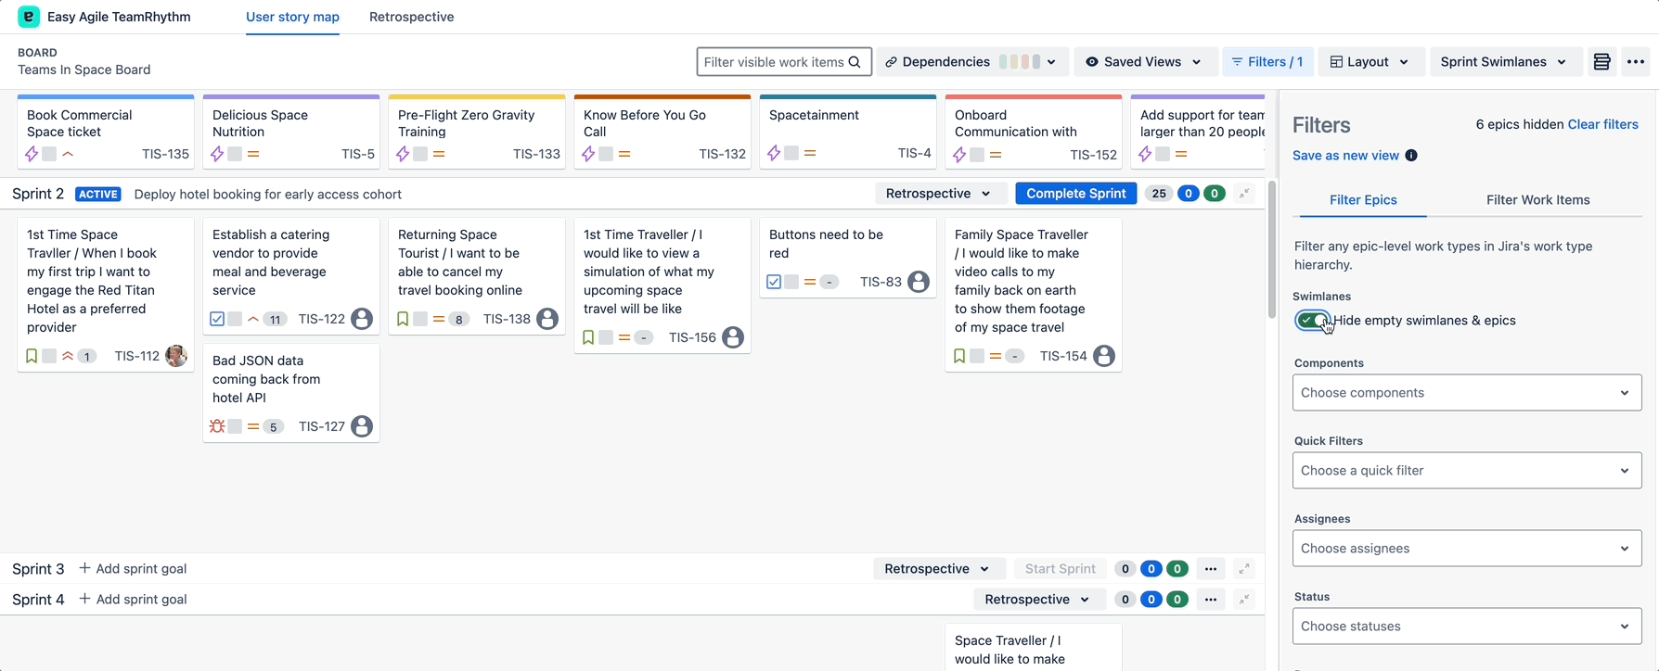Collapse Sprint 2 swimlane with arrows icon
This screenshot has height=671, width=1659.
pos(1244,194)
